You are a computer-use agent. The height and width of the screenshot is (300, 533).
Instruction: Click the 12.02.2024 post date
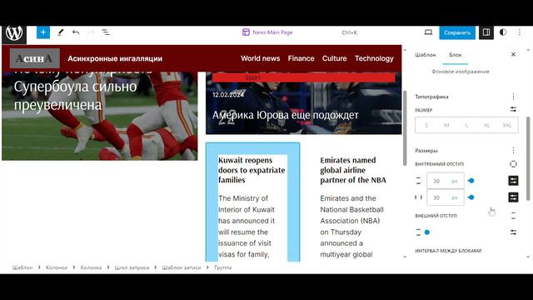pos(228,94)
